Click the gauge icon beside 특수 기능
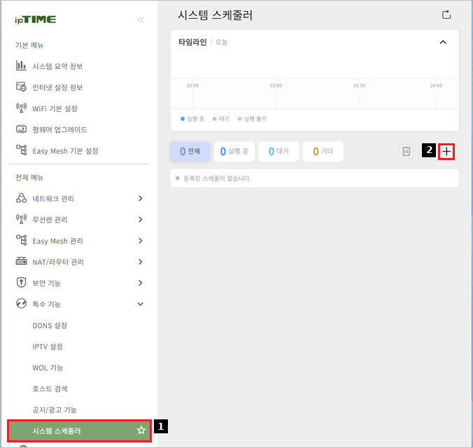 click(x=21, y=303)
